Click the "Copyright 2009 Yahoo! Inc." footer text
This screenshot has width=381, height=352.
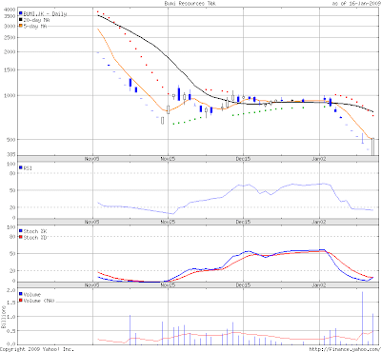point(37,349)
